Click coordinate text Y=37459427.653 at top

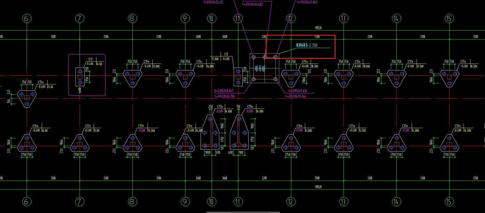click(x=307, y=2)
